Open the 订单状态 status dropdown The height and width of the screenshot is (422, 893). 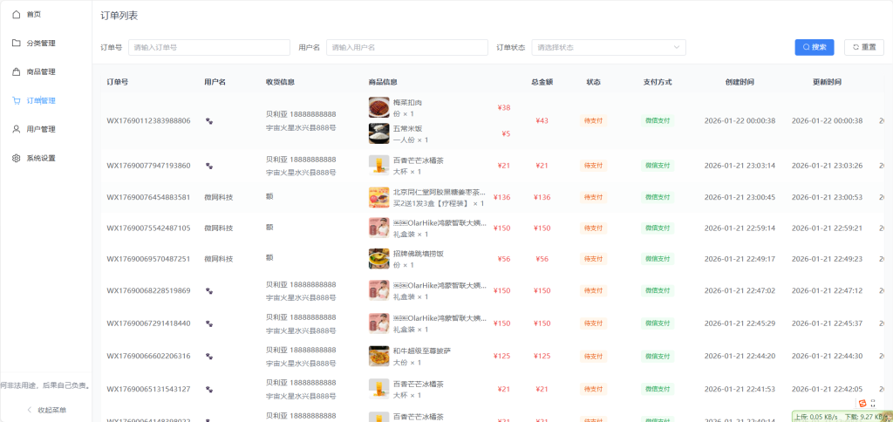tap(608, 47)
